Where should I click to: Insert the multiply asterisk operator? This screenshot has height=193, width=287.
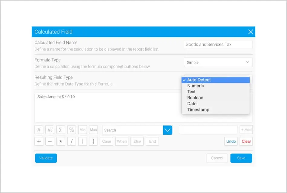point(60,141)
